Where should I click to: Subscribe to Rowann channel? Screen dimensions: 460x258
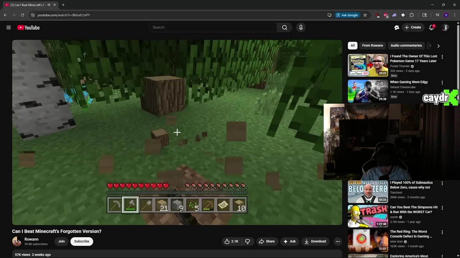pyautogui.click(x=82, y=241)
